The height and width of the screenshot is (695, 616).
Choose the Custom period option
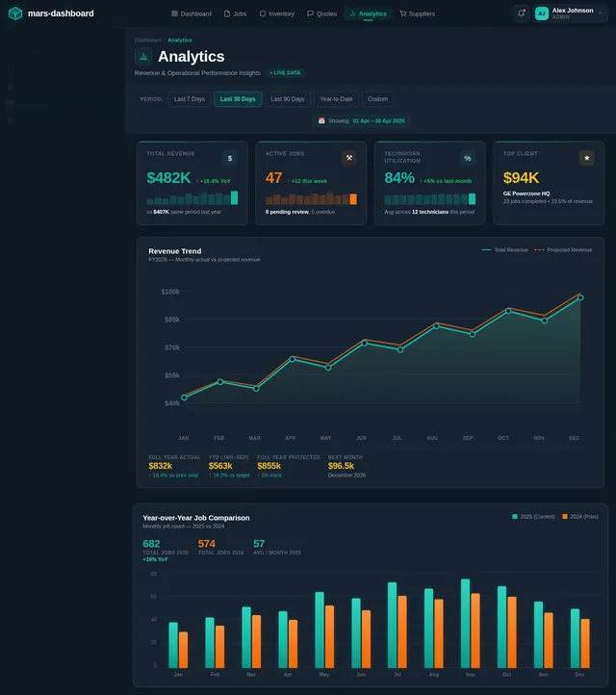click(x=377, y=99)
